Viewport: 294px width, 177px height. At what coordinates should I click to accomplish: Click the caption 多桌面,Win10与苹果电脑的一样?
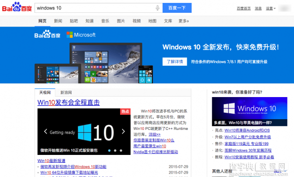(x=243, y=123)
